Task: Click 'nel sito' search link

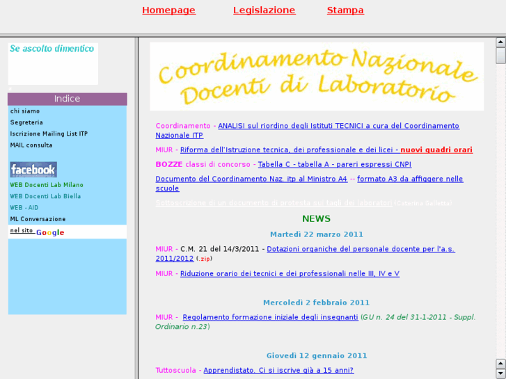Action: click(x=22, y=230)
